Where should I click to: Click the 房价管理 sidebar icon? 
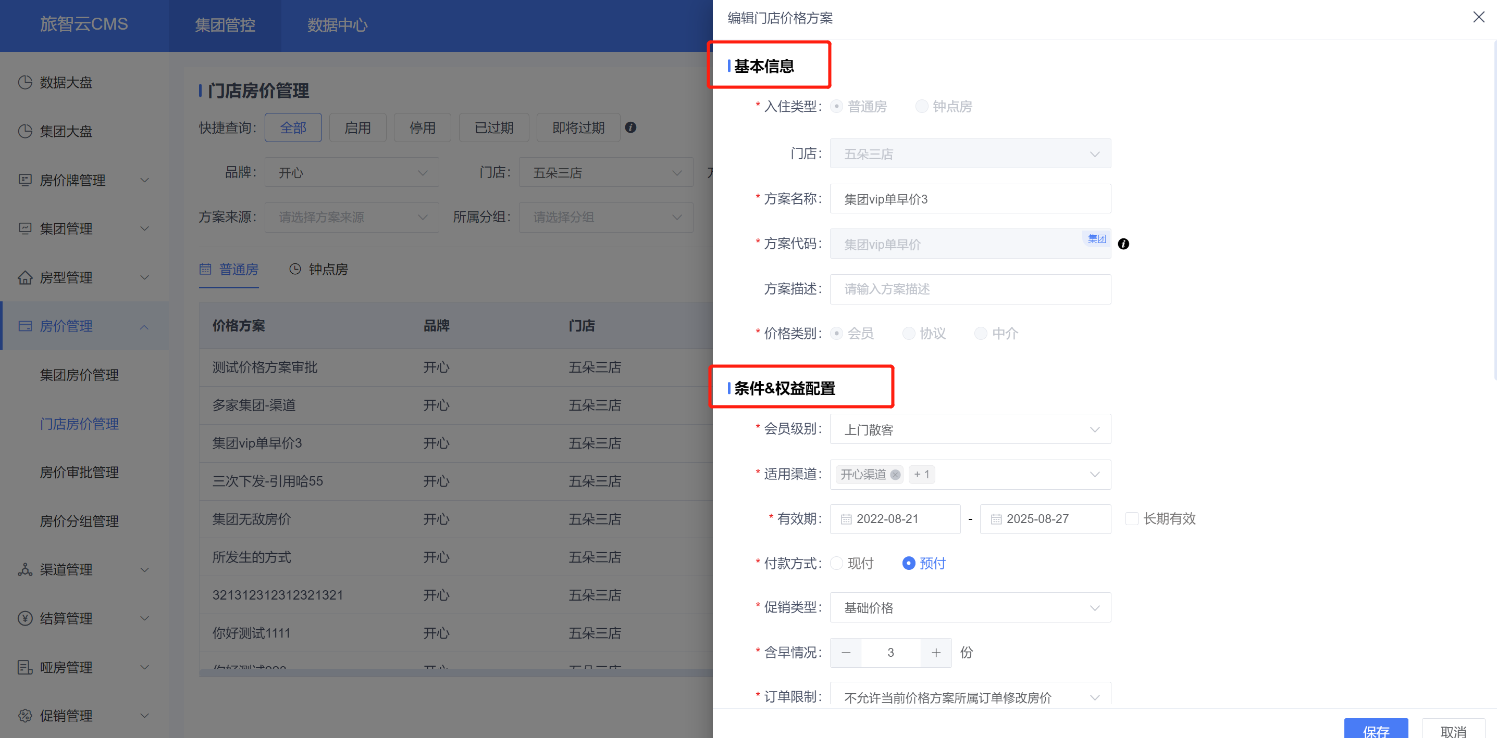click(25, 326)
